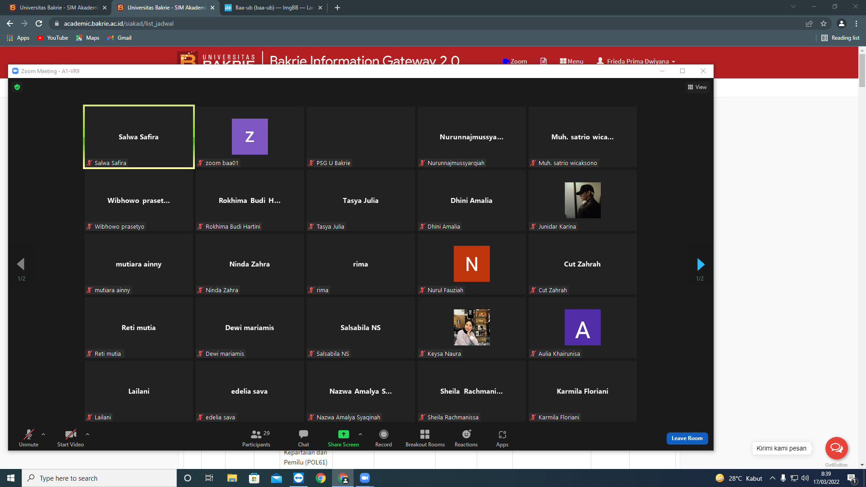Expand share screen options arrow
Image resolution: width=866 pixels, height=487 pixels.
pos(360,434)
